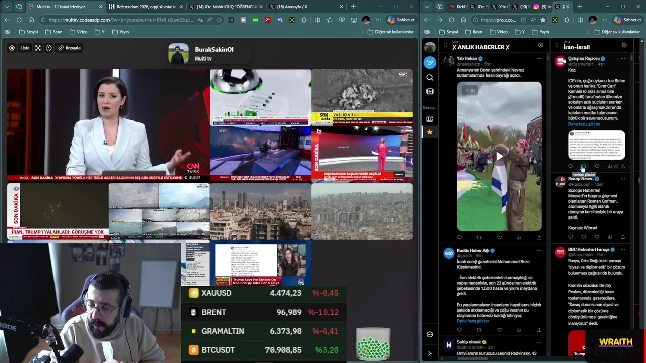646x363 pixels.
Task: Close the Multi tv tab
Action: click(101, 7)
